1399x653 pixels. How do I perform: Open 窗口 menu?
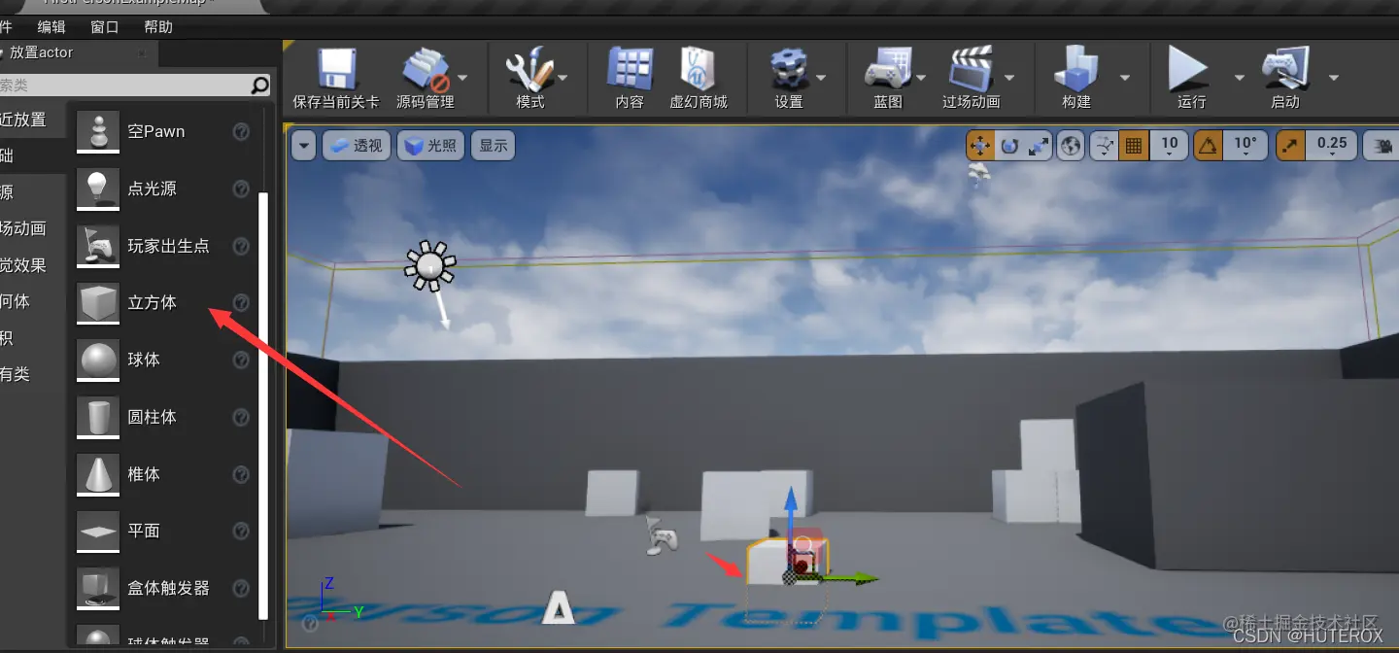pyautogui.click(x=104, y=27)
